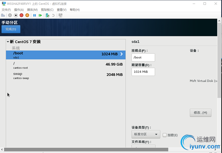This screenshot has width=222, height=153.
Task: Open the 媒体(M) menu
Action: [32, 10]
